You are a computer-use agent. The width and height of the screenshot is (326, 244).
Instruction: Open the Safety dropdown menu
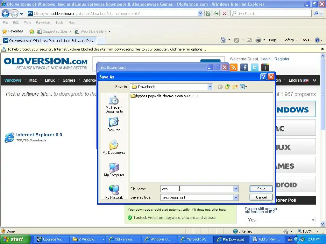click(x=290, y=40)
